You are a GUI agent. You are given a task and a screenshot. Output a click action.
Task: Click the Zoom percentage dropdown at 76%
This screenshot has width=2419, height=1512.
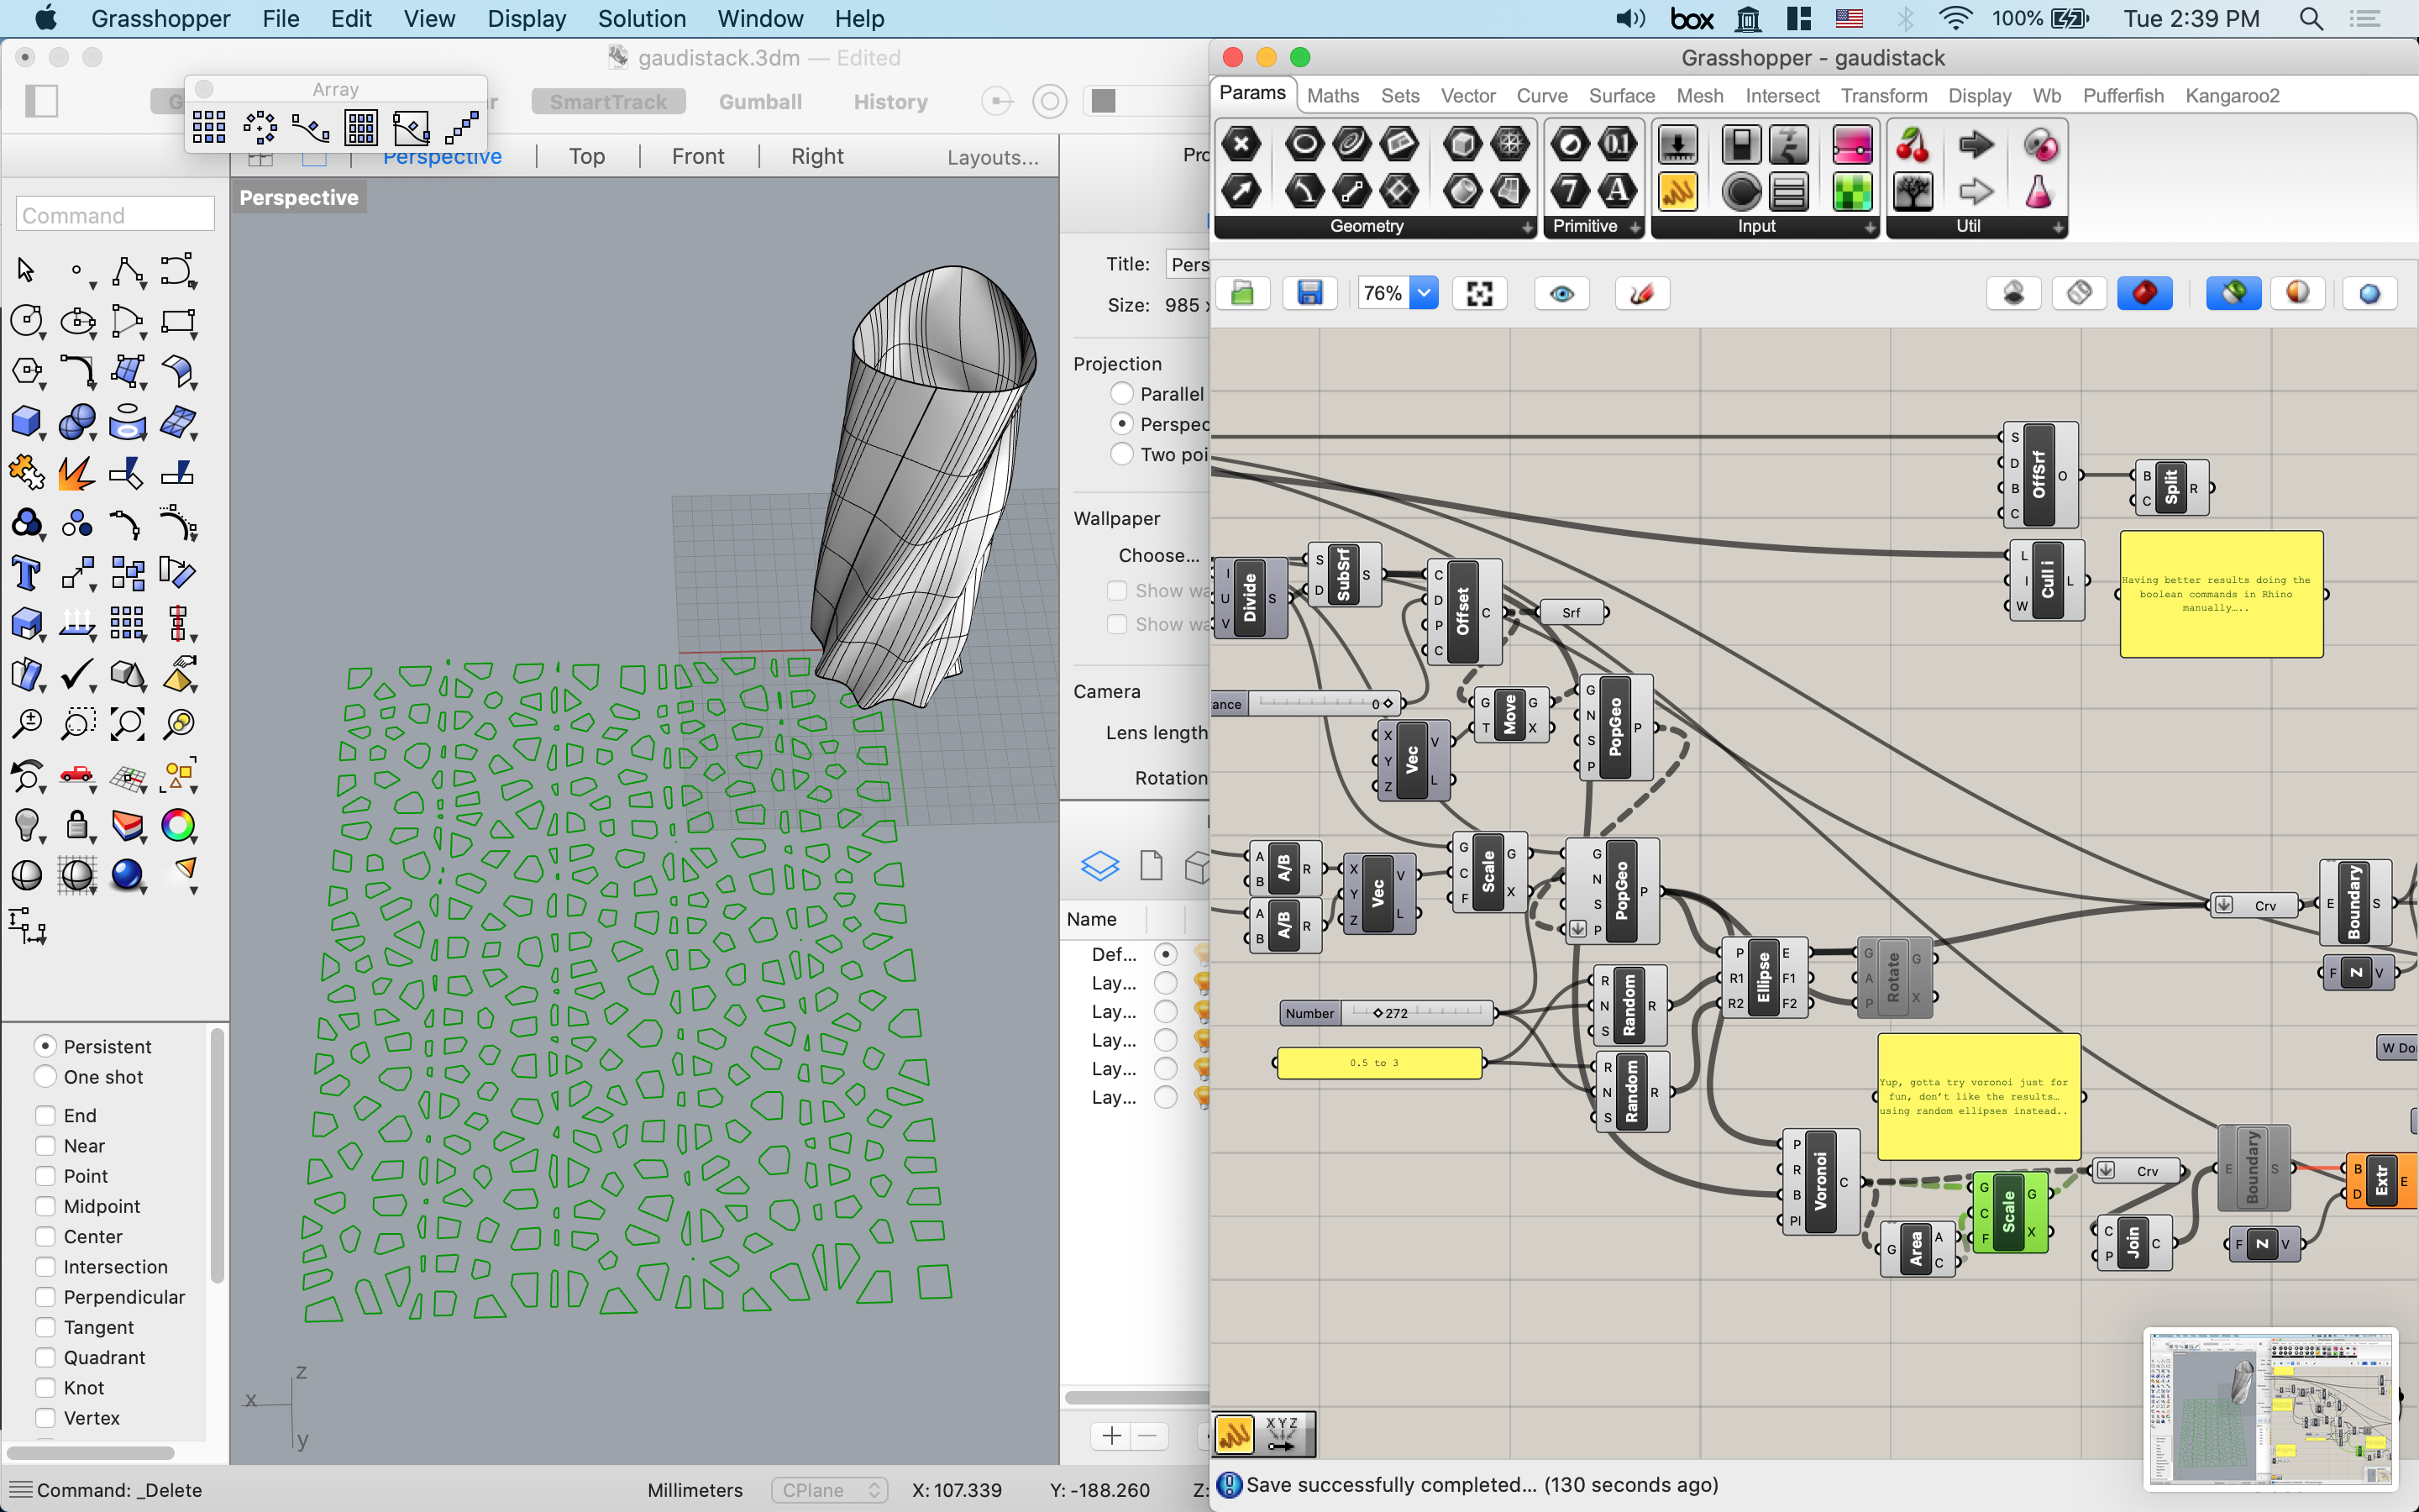coord(1400,292)
